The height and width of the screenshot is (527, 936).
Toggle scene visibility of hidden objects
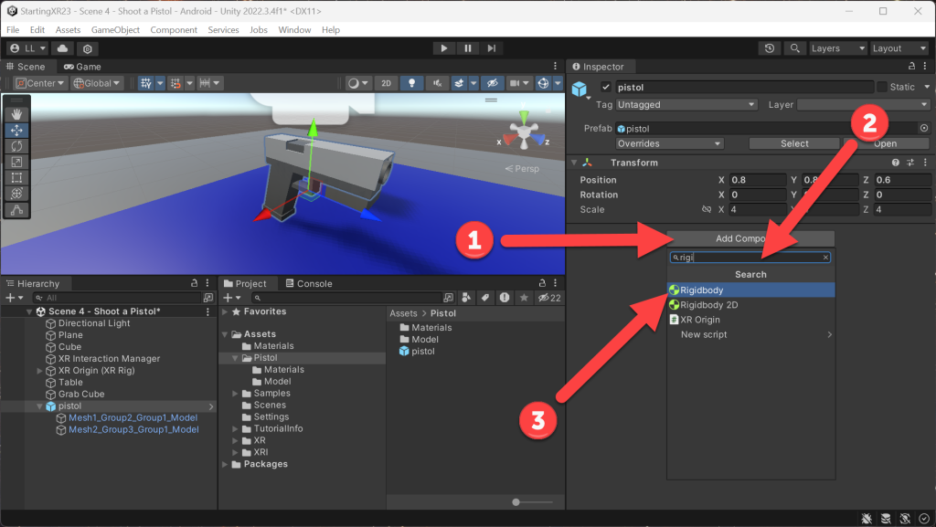492,83
